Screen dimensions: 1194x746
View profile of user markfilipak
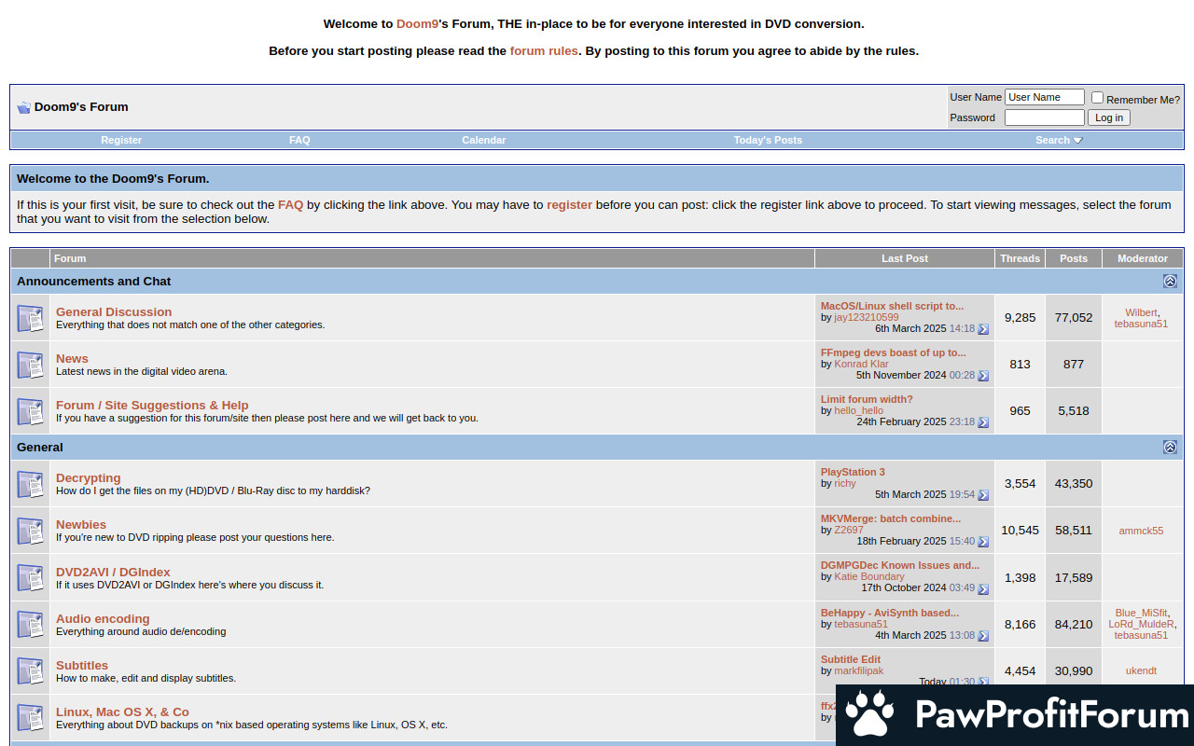tap(858, 670)
